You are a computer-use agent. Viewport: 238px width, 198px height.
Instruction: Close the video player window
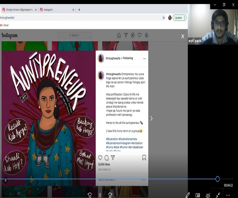(x=233, y=5)
